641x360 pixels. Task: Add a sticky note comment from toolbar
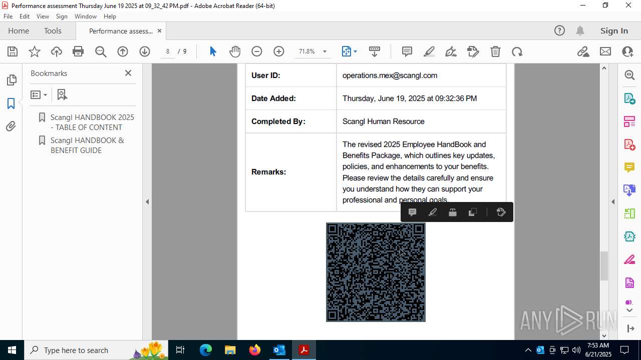point(407,51)
